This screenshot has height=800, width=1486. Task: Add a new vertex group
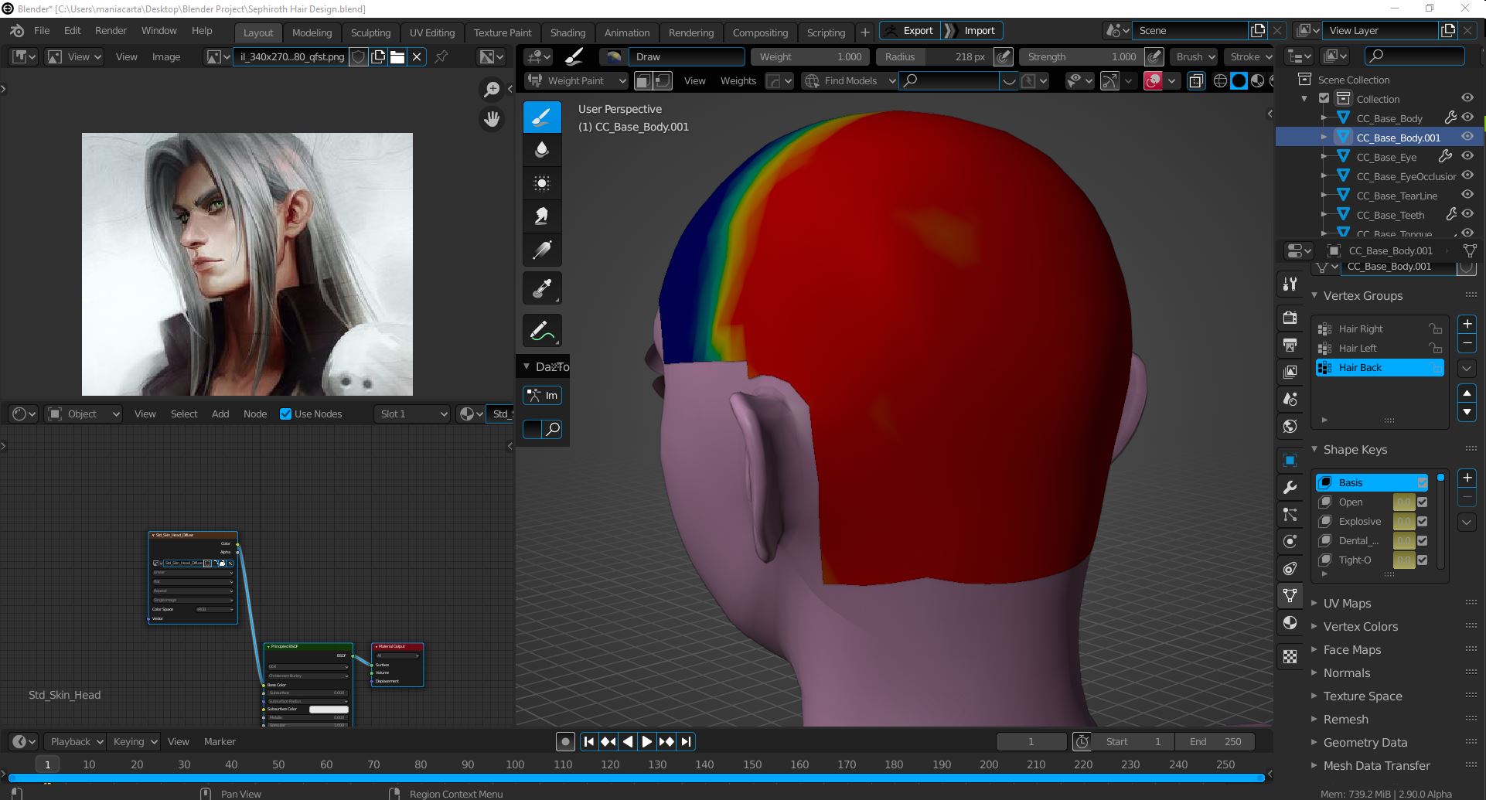[1467, 324]
